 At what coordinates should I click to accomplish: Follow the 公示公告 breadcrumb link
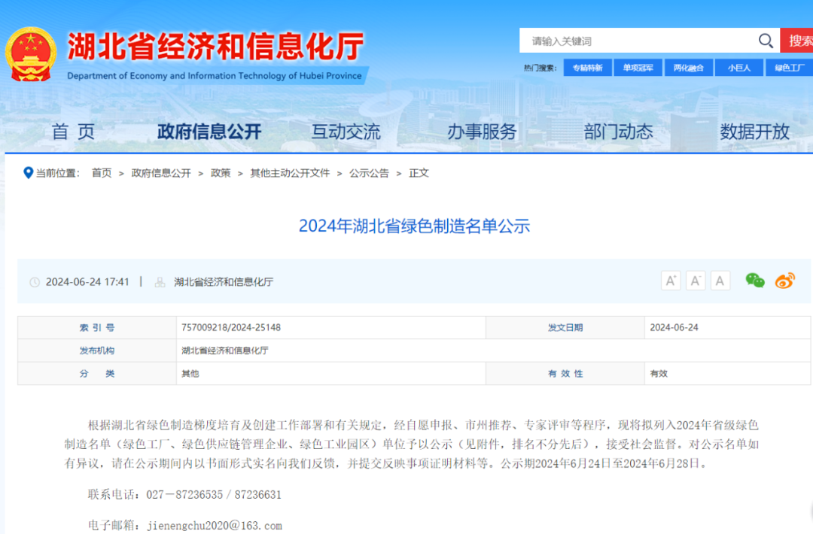coord(369,173)
